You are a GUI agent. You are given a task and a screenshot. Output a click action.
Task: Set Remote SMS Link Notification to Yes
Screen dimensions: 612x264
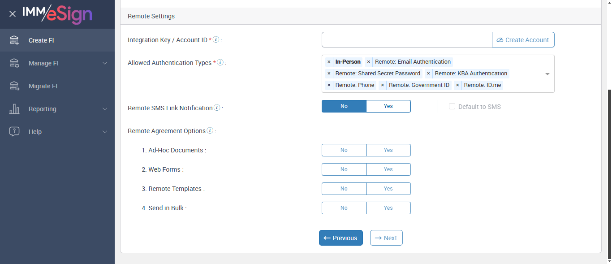click(x=388, y=106)
